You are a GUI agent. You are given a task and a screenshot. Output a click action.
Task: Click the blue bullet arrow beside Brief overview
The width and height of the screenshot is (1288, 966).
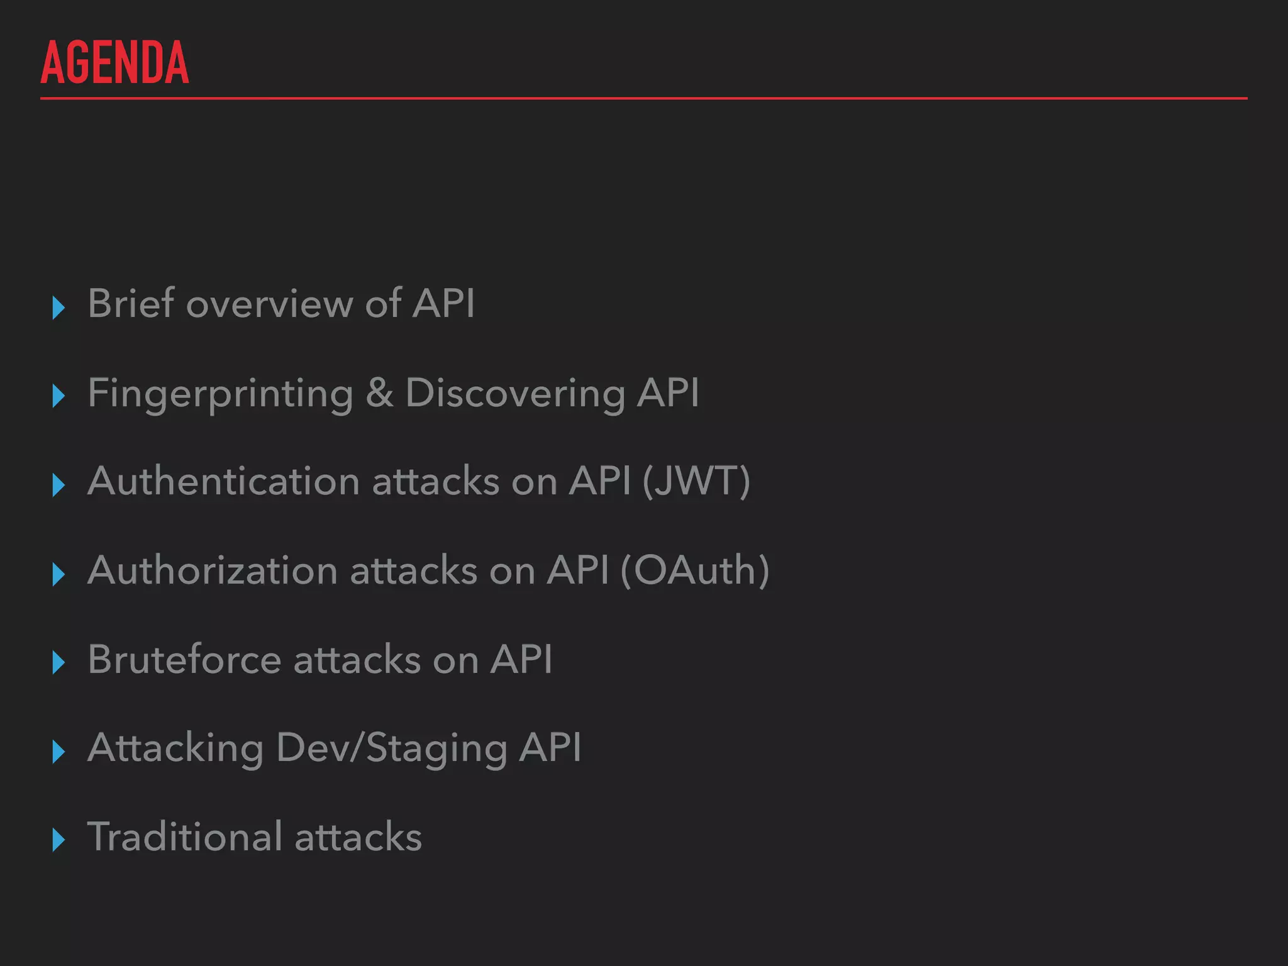(x=58, y=308)
